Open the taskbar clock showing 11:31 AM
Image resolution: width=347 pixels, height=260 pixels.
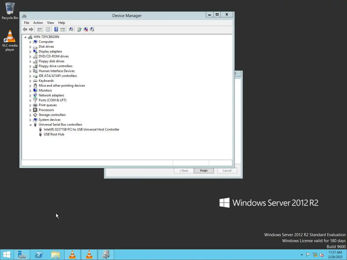[335, 255]
